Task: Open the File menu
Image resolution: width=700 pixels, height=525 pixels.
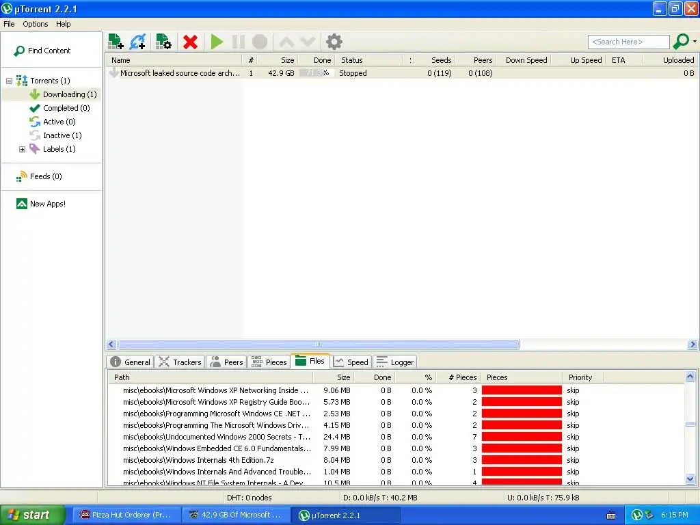Action: (x=9, y=24)
